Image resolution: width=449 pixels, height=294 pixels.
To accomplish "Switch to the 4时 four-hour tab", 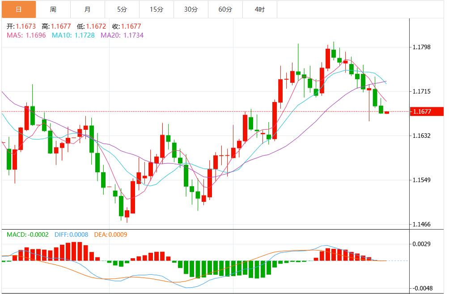I will (x=260, y=9).
